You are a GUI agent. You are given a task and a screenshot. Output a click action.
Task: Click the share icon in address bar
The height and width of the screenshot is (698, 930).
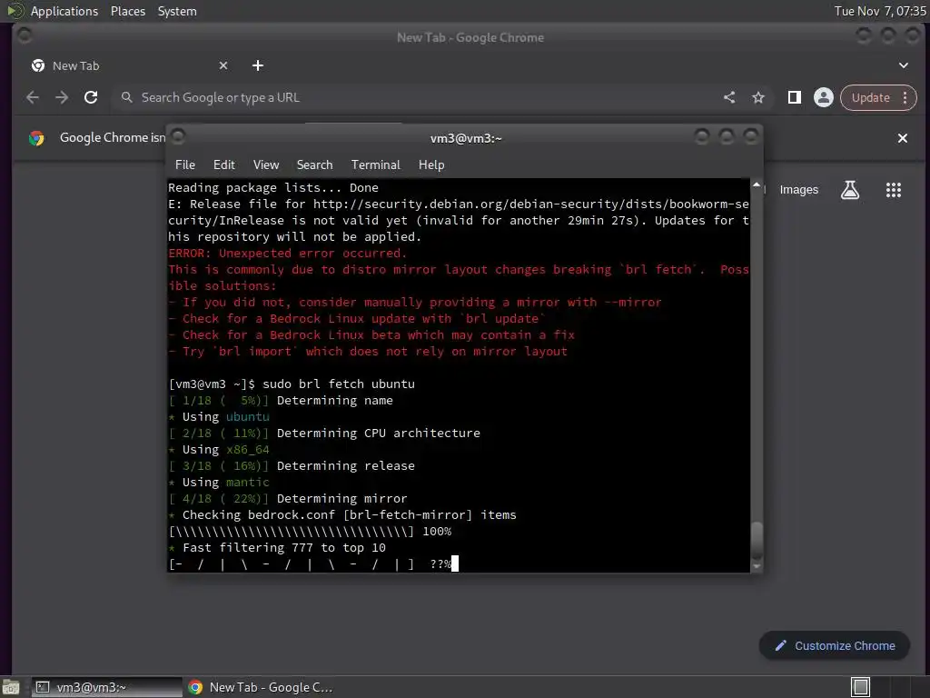(x=729, y=97)
